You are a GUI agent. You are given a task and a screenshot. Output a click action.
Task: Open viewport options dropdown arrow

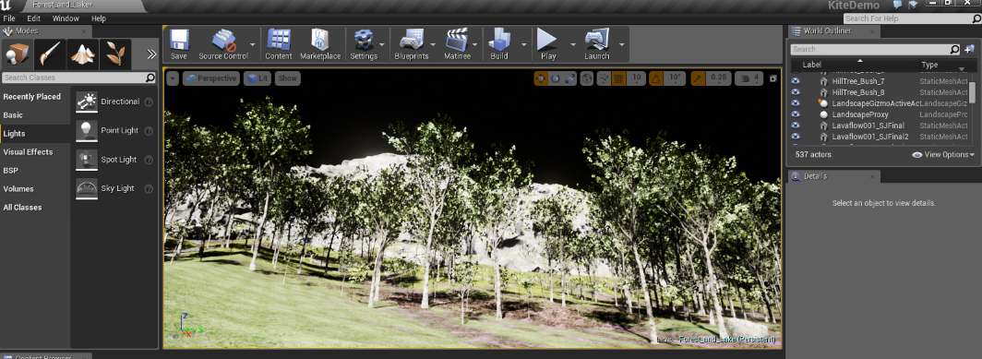tap(173, 78)
